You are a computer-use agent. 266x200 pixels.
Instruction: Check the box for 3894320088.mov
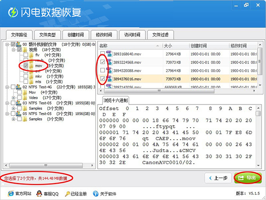click(x=102, y=70)
